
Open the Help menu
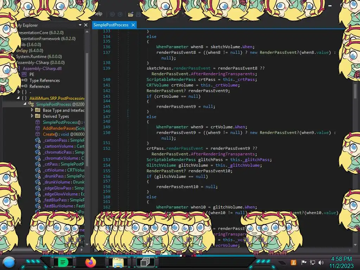[98, 14]
